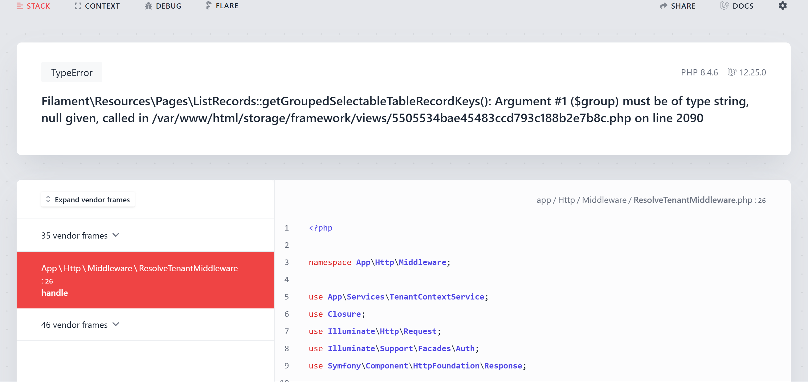Click the Debug bug icon
Viewport: 808px width, 382px height.
pos(148,6)
